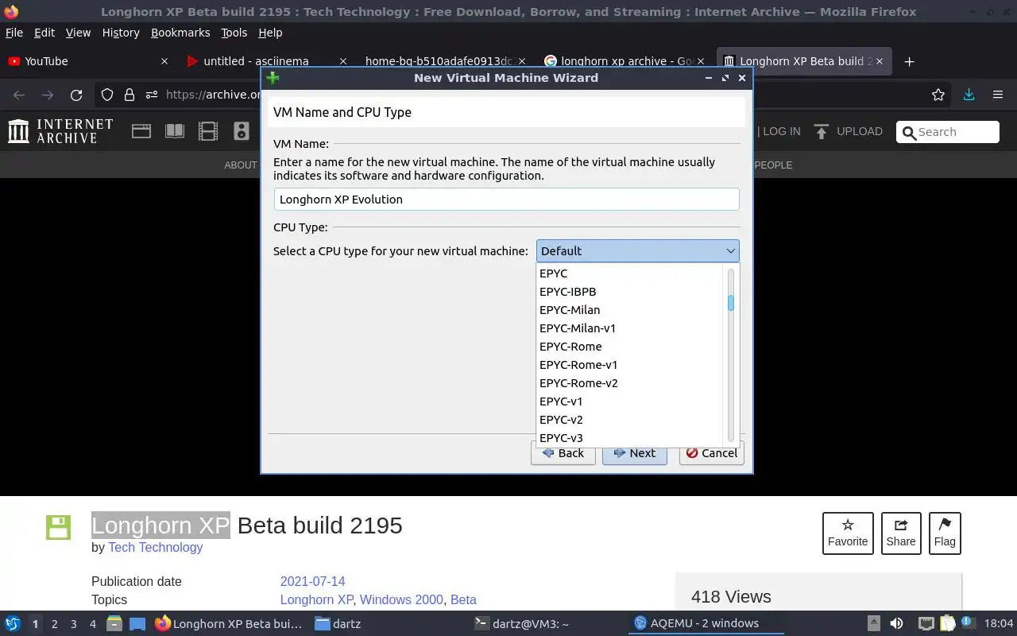Click the Internet Archive Search box
The width and height of the screenshot is (1017, 636).
coord(948,132)
